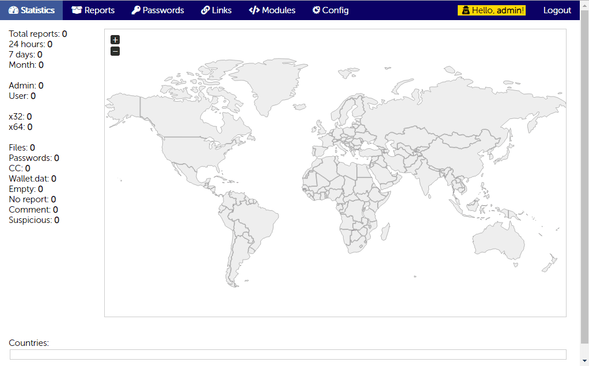The image size is (589, 366).
Task: Select the Total reports: 0 text
Action: [x=38, y=34]
